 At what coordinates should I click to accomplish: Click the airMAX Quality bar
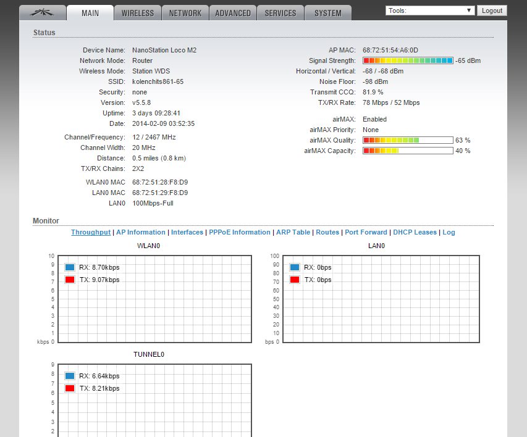tap(408, 140)
